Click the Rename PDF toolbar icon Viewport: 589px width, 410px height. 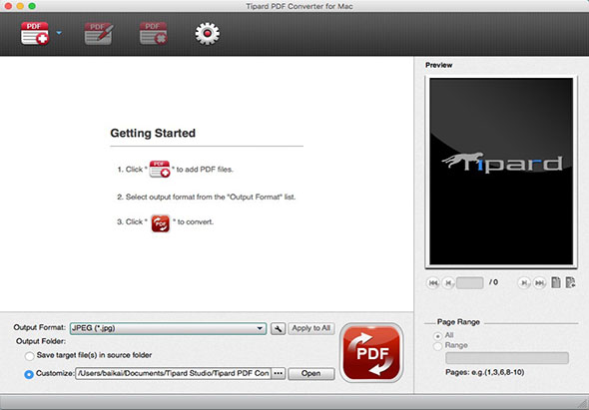point(99,33)
